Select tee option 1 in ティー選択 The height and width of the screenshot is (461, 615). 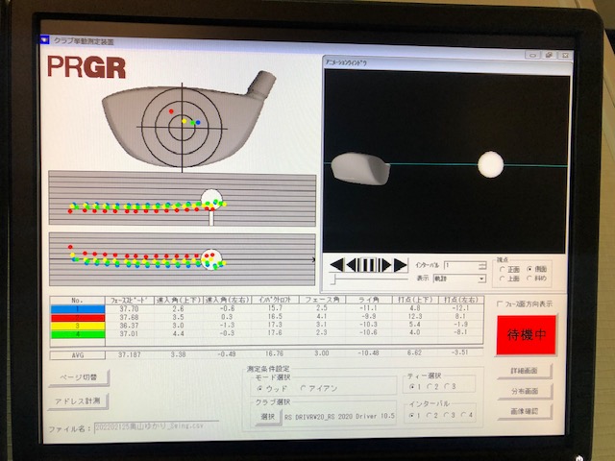(412, 386)
